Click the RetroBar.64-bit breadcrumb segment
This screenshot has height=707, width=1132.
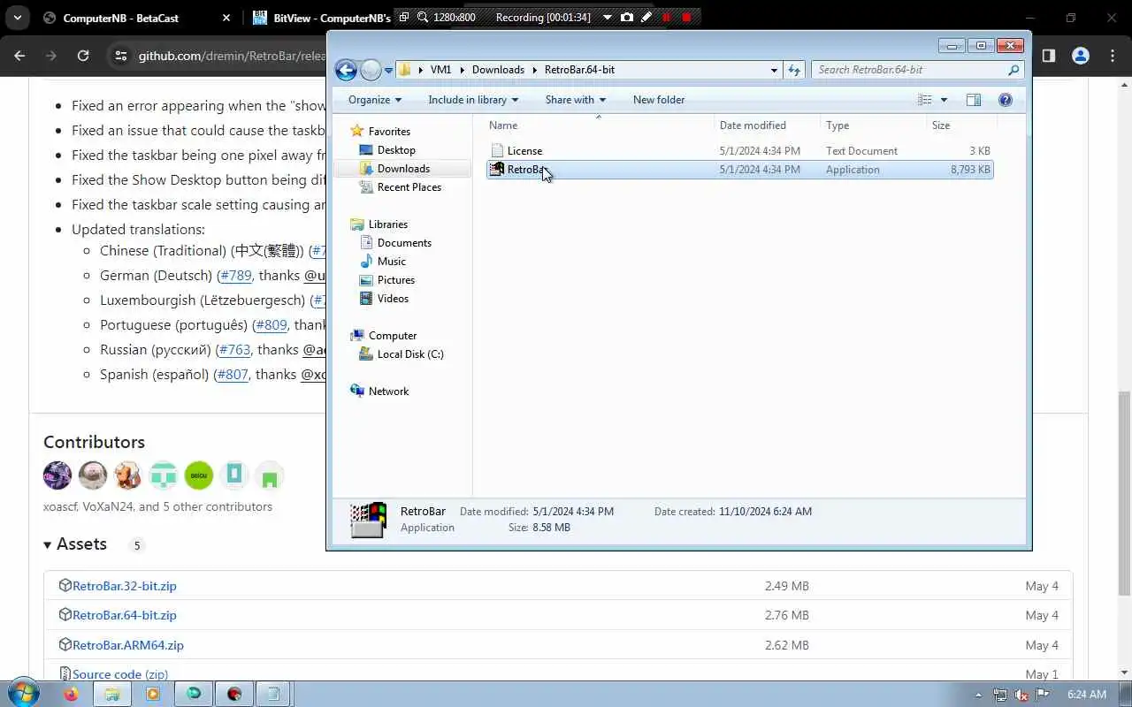pos(579,70)
